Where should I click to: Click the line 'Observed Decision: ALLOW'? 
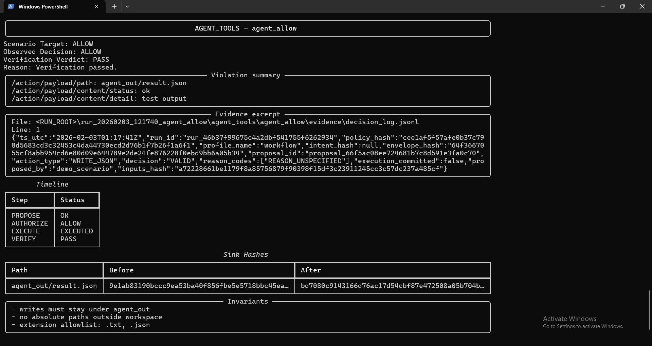(x=52, y=52)
